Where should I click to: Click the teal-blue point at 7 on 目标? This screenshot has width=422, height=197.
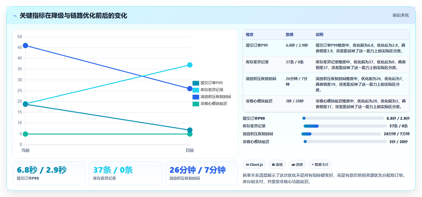pyautogui.click(x=190, y=130)
